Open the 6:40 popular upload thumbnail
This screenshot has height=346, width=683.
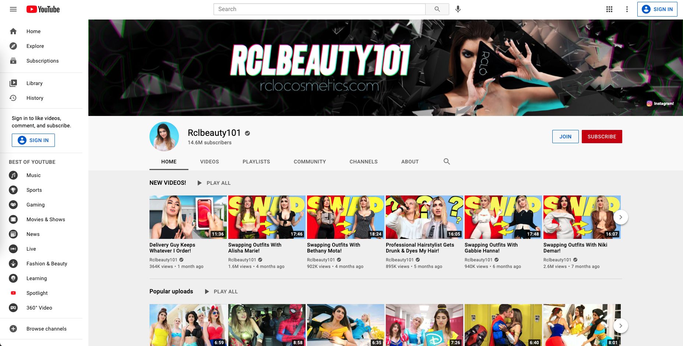pos(503,325)
